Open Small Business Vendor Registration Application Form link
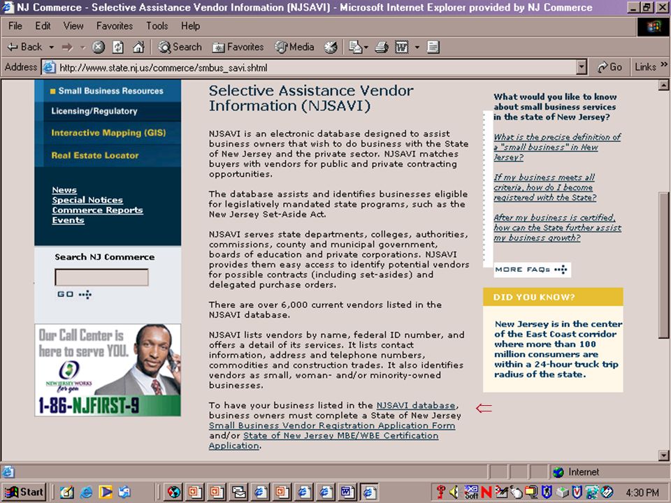Viewport: 671px width, 503px height. click(x=331, y=425)
